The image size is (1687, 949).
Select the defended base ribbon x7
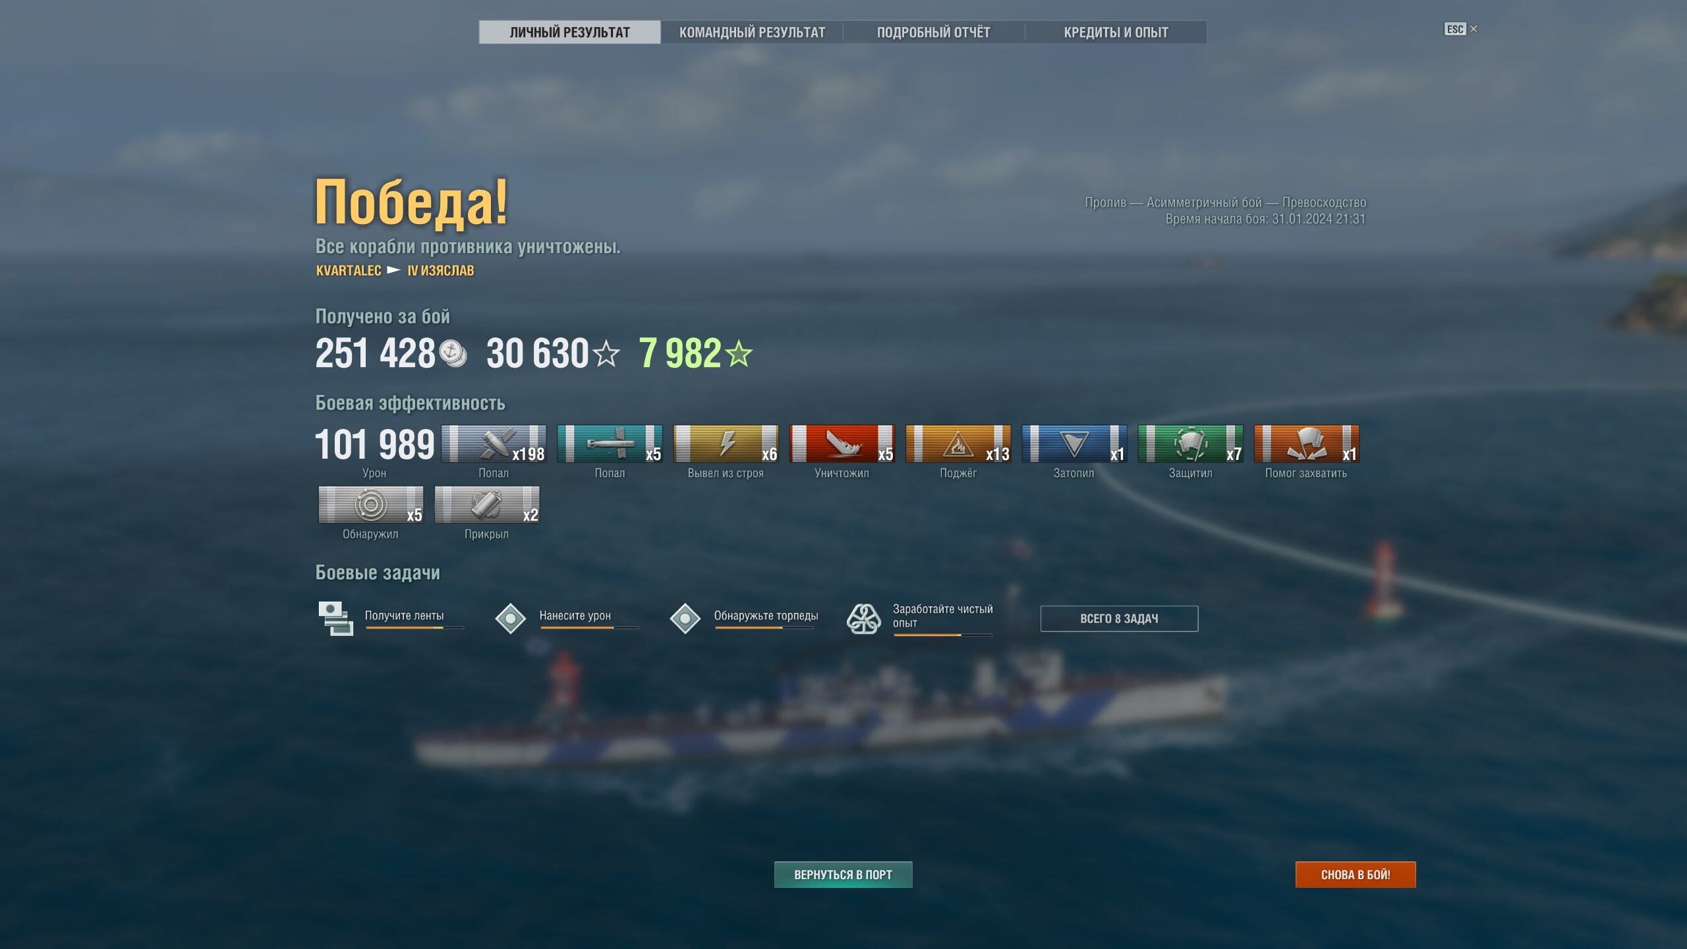point(1190,444)
